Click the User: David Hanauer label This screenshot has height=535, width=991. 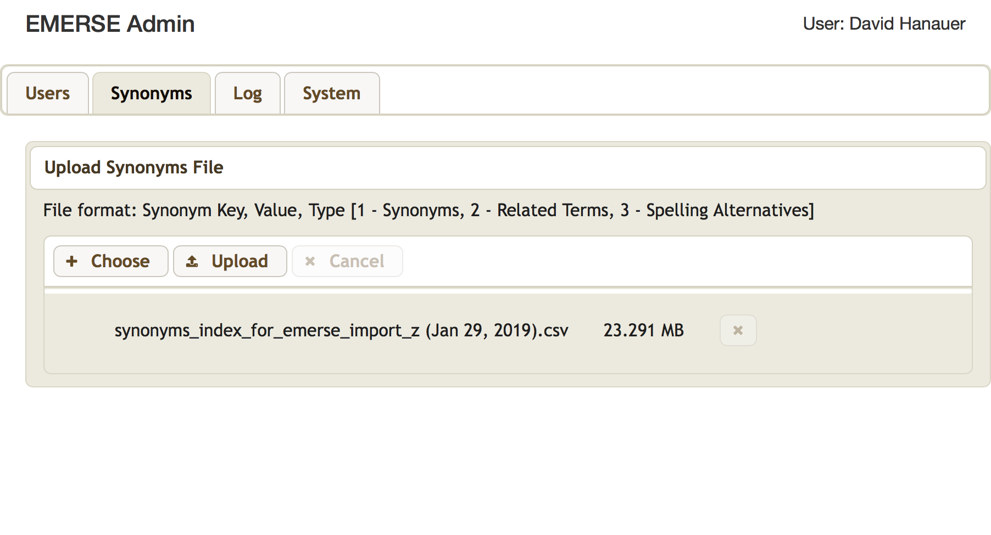884,24
